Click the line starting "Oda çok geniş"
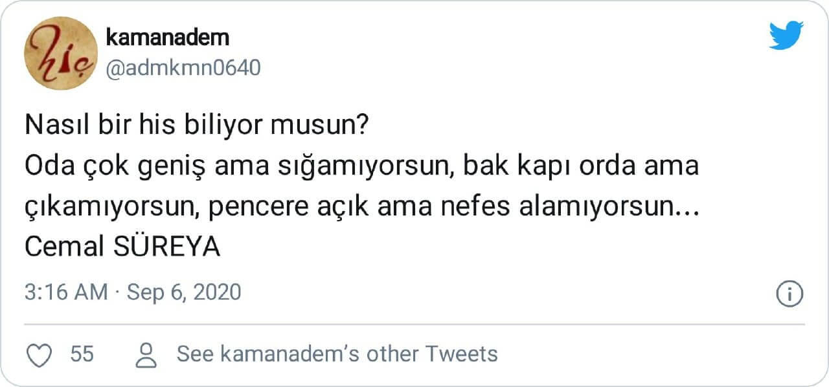Screen dimensions: 829x387 pos(361,166)
